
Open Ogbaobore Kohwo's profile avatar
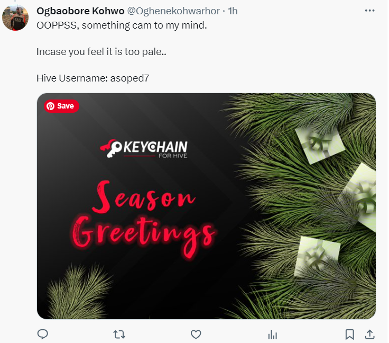[x=15, y=18]
